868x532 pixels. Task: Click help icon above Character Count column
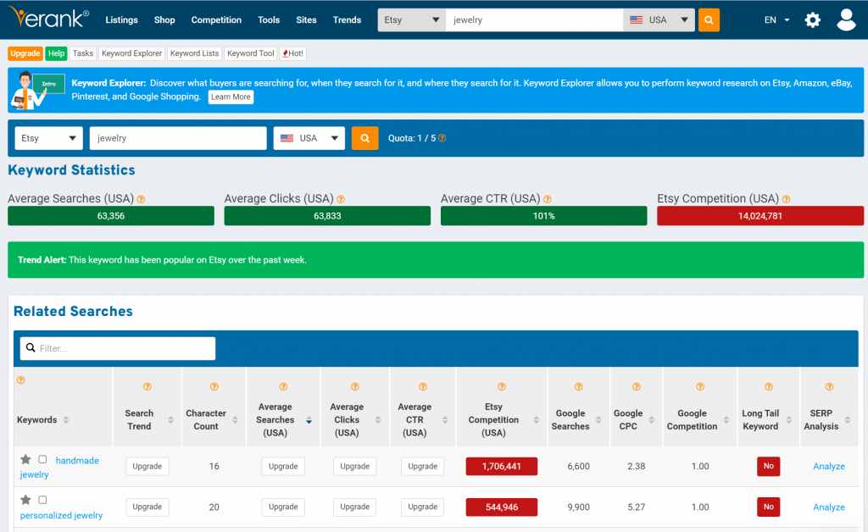214,386
